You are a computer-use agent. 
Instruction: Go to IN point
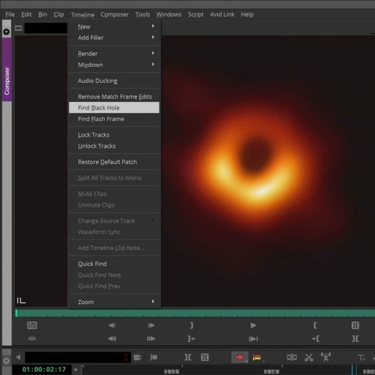click(316, 339)
